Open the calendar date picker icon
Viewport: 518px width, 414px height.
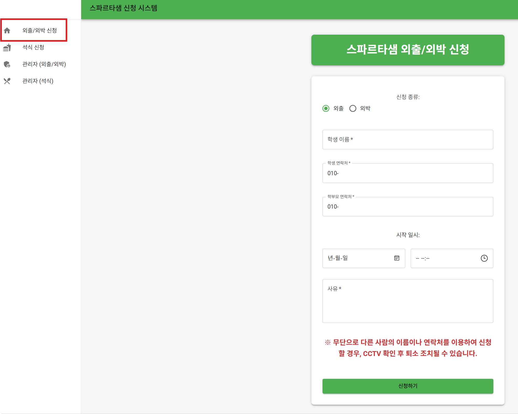397,258
